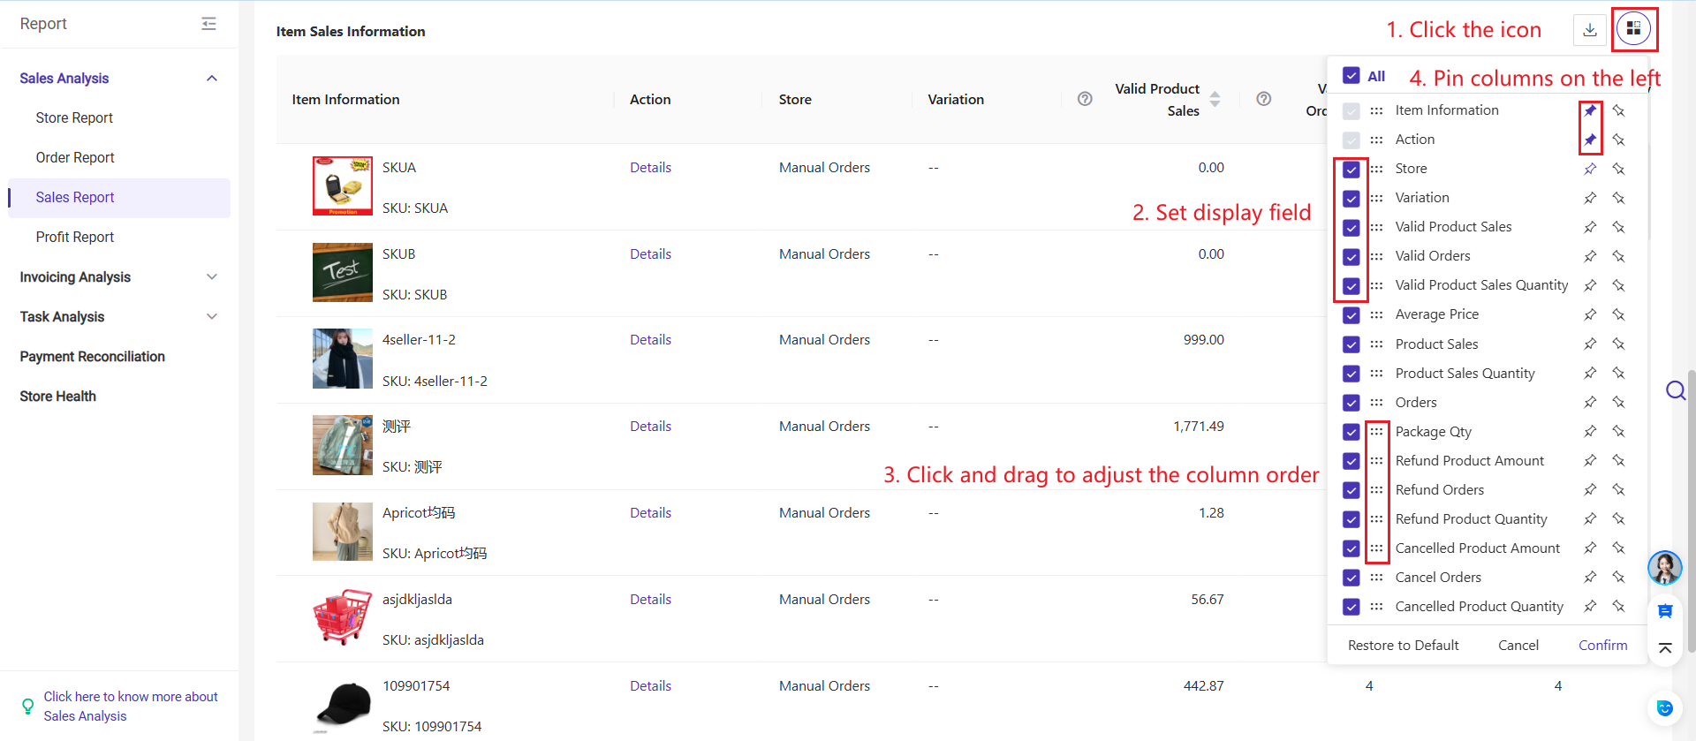
Task: Click the back-to-top arrow icon
Action: [x=1665, y=648]
